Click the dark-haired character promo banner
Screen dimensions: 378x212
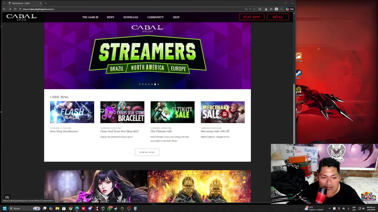(x=96, y=186)
